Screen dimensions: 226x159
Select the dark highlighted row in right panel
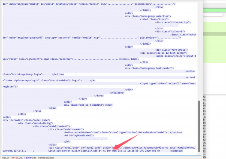[214, 34]
